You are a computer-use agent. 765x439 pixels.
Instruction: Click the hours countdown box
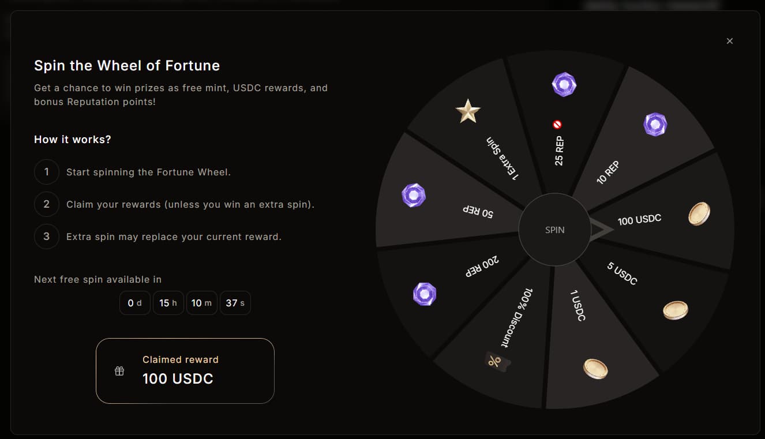(168, 303)
